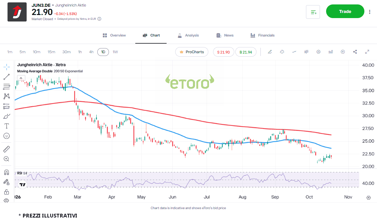
Task: Select the ruler measure tool
Action: (6, 149)
